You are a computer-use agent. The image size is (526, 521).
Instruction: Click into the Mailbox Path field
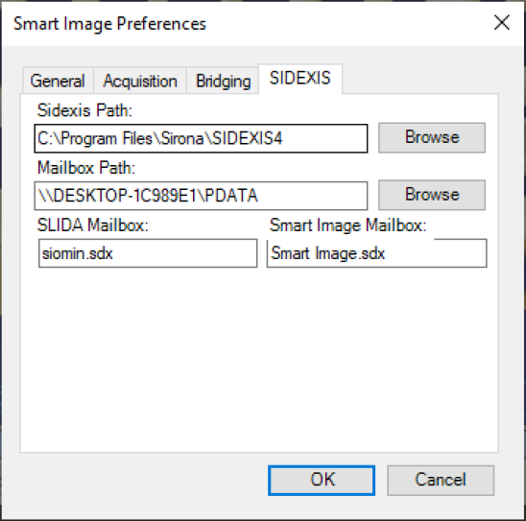201,196
